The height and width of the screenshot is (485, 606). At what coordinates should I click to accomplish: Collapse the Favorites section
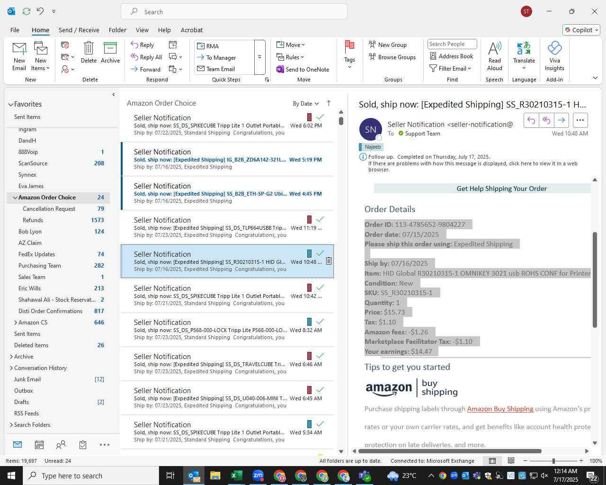pos(10,104)
